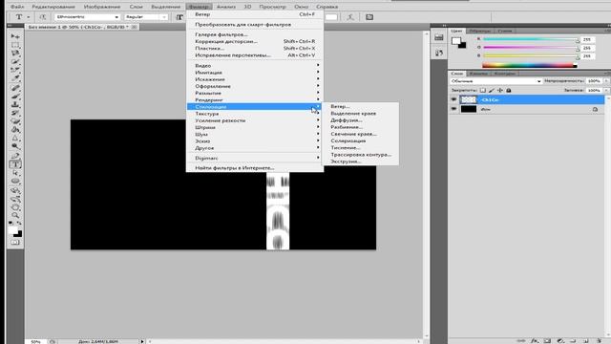Switch to the Контуры tab
Image resolution: width=611 pixels, height=344 pixels.
pos(504,74)
